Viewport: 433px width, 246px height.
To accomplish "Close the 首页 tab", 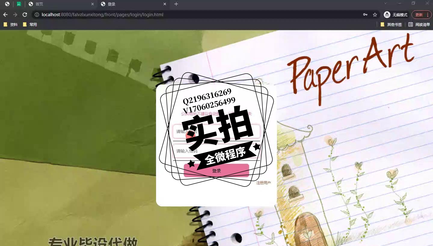I will click(92, 4).
